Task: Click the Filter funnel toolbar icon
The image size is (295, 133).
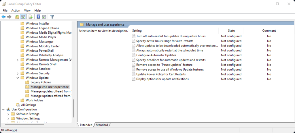Action: click(52, 17)
